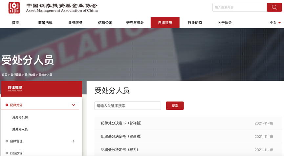Viewport: 284px width, 156px height.
Task: Focus the header search input field
Action: (240, 7)
